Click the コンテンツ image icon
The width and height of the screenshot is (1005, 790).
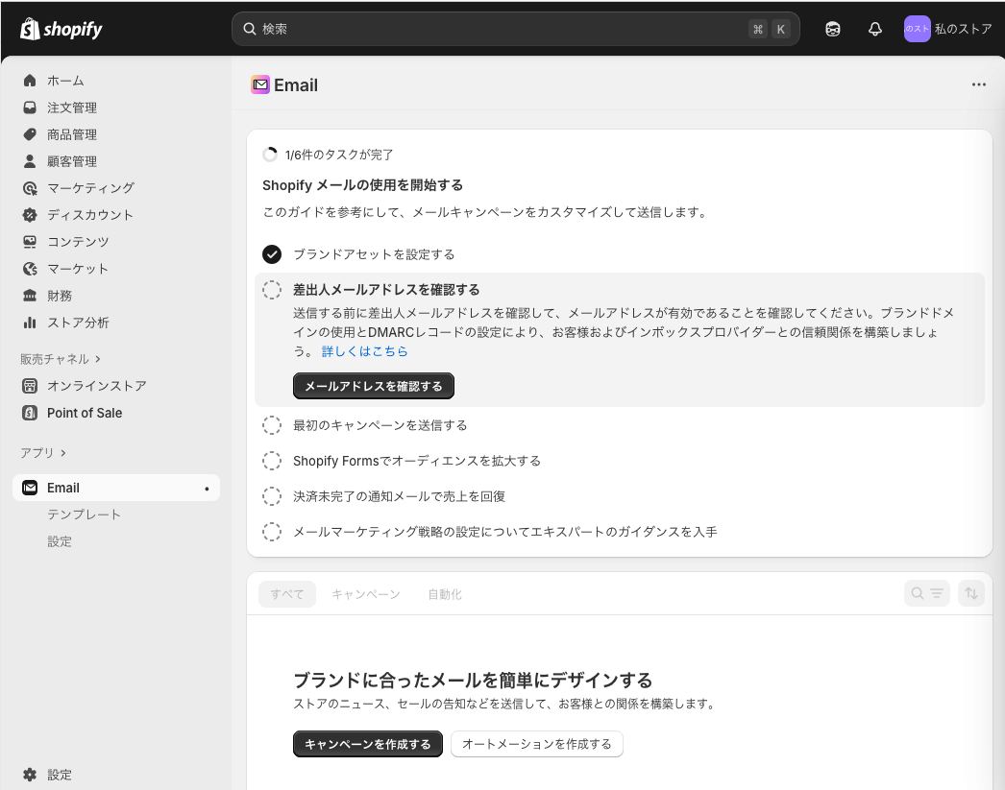coord(30,242)
